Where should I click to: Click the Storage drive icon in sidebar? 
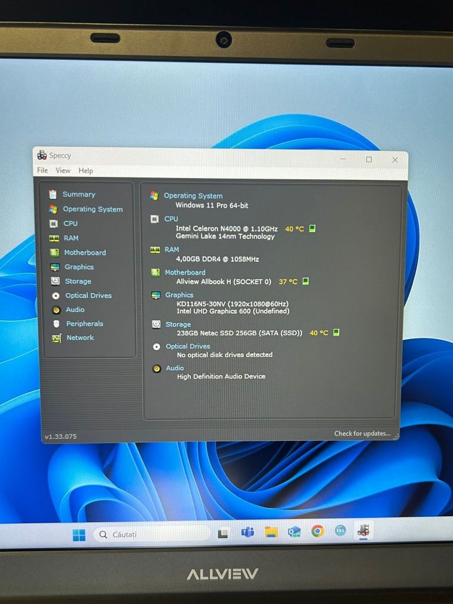[x=55, y=281]
